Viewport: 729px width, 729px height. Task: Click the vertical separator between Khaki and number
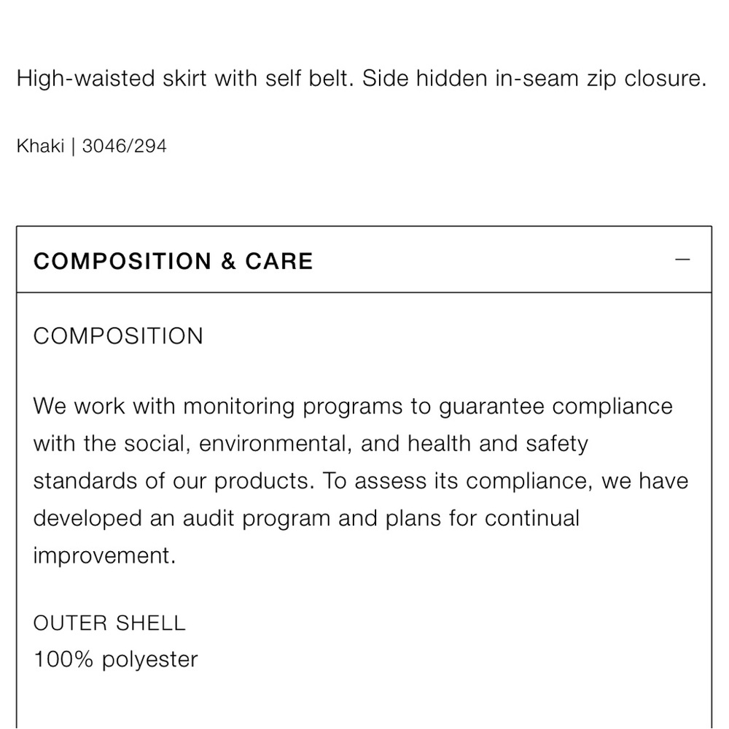pyautogui.click(x=73, y=147)
